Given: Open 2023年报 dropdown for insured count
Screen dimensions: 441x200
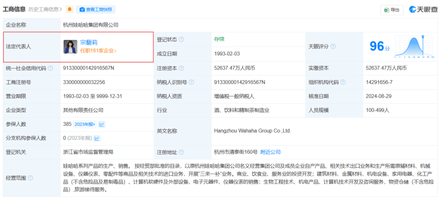Looking at the screenshot, I should [85, 124].
